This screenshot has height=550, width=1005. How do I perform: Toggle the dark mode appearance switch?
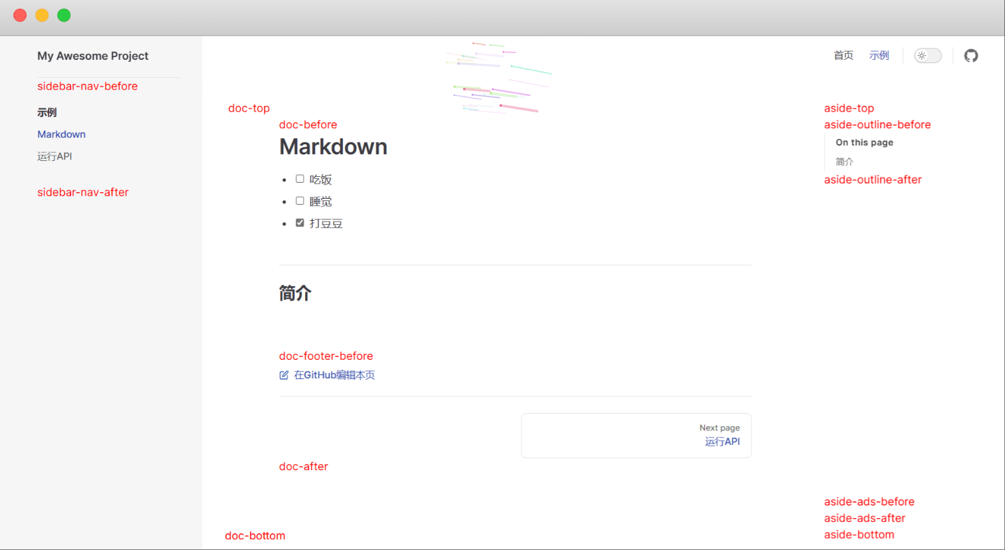pyautogui.click(x=927, y=56)
